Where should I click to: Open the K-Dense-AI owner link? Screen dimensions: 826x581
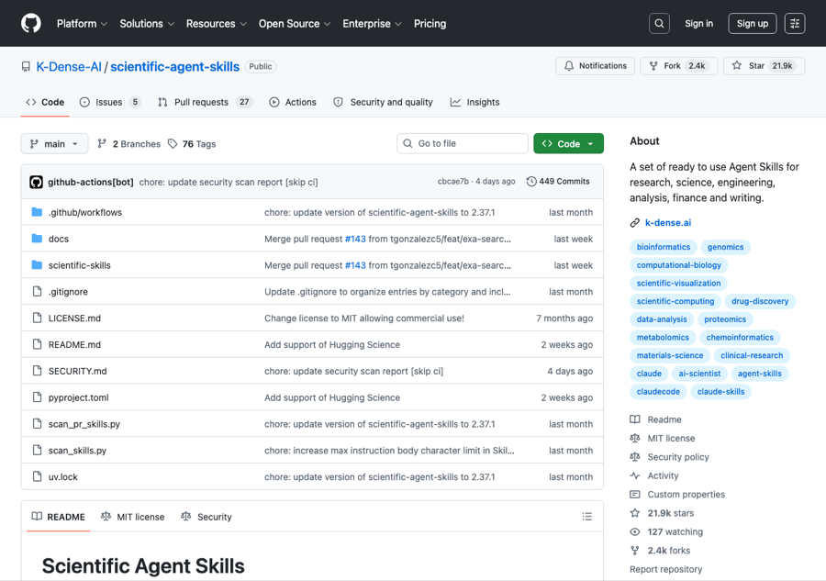click(x=69, y=67)
